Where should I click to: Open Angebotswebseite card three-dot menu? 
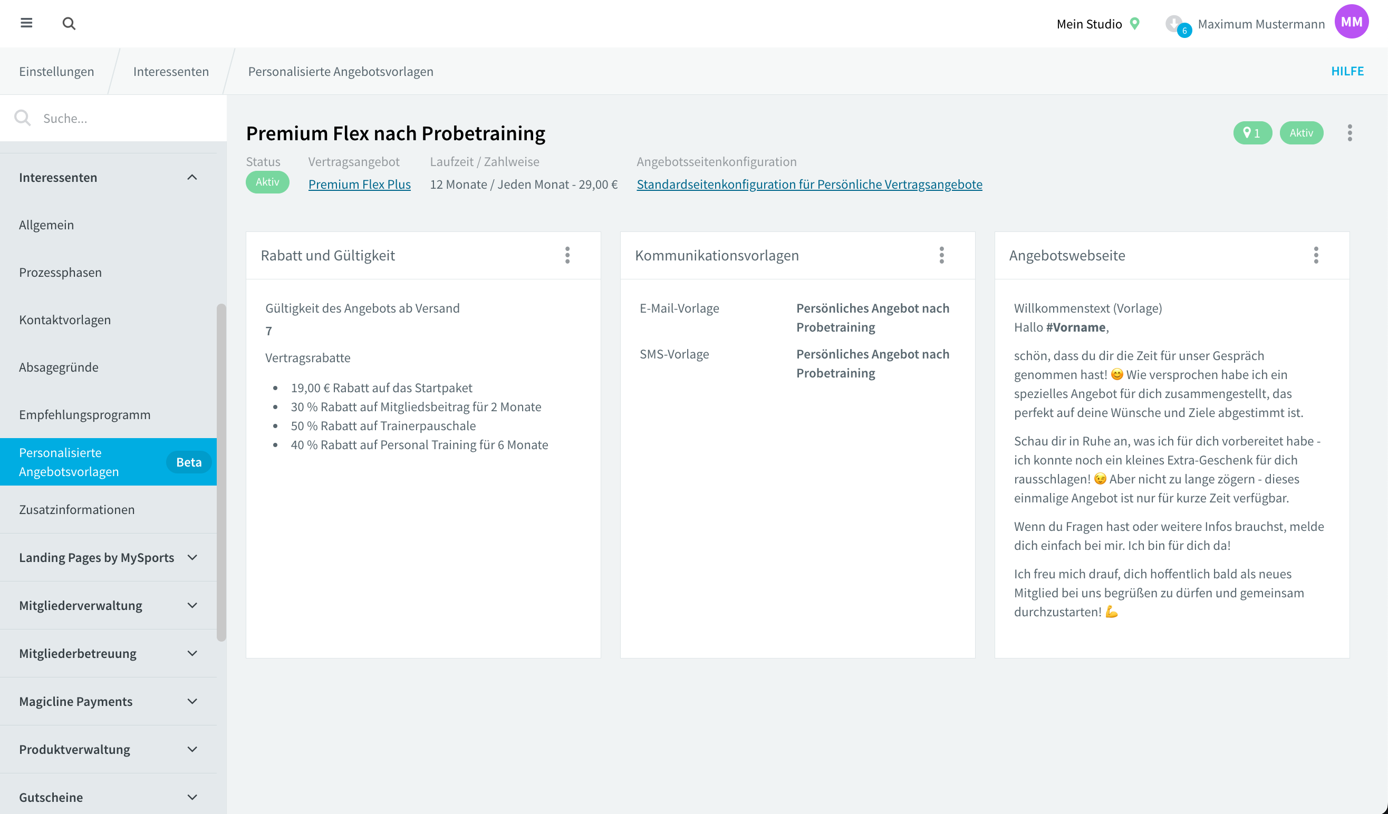click(1316, 255)
